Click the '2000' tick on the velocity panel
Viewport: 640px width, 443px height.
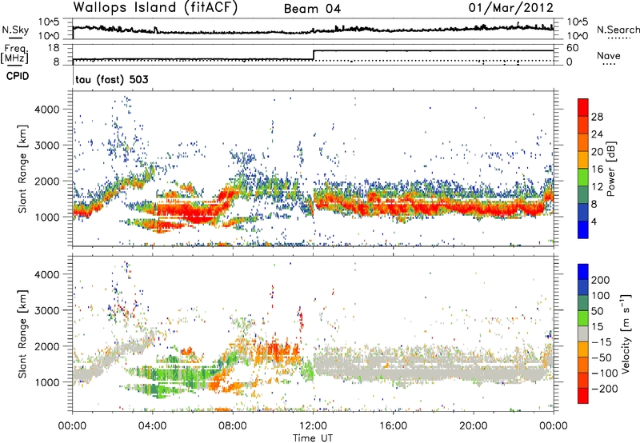47,346
